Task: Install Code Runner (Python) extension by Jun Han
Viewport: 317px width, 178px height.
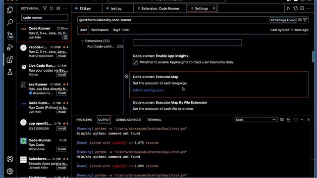Action: coord(61,112)
